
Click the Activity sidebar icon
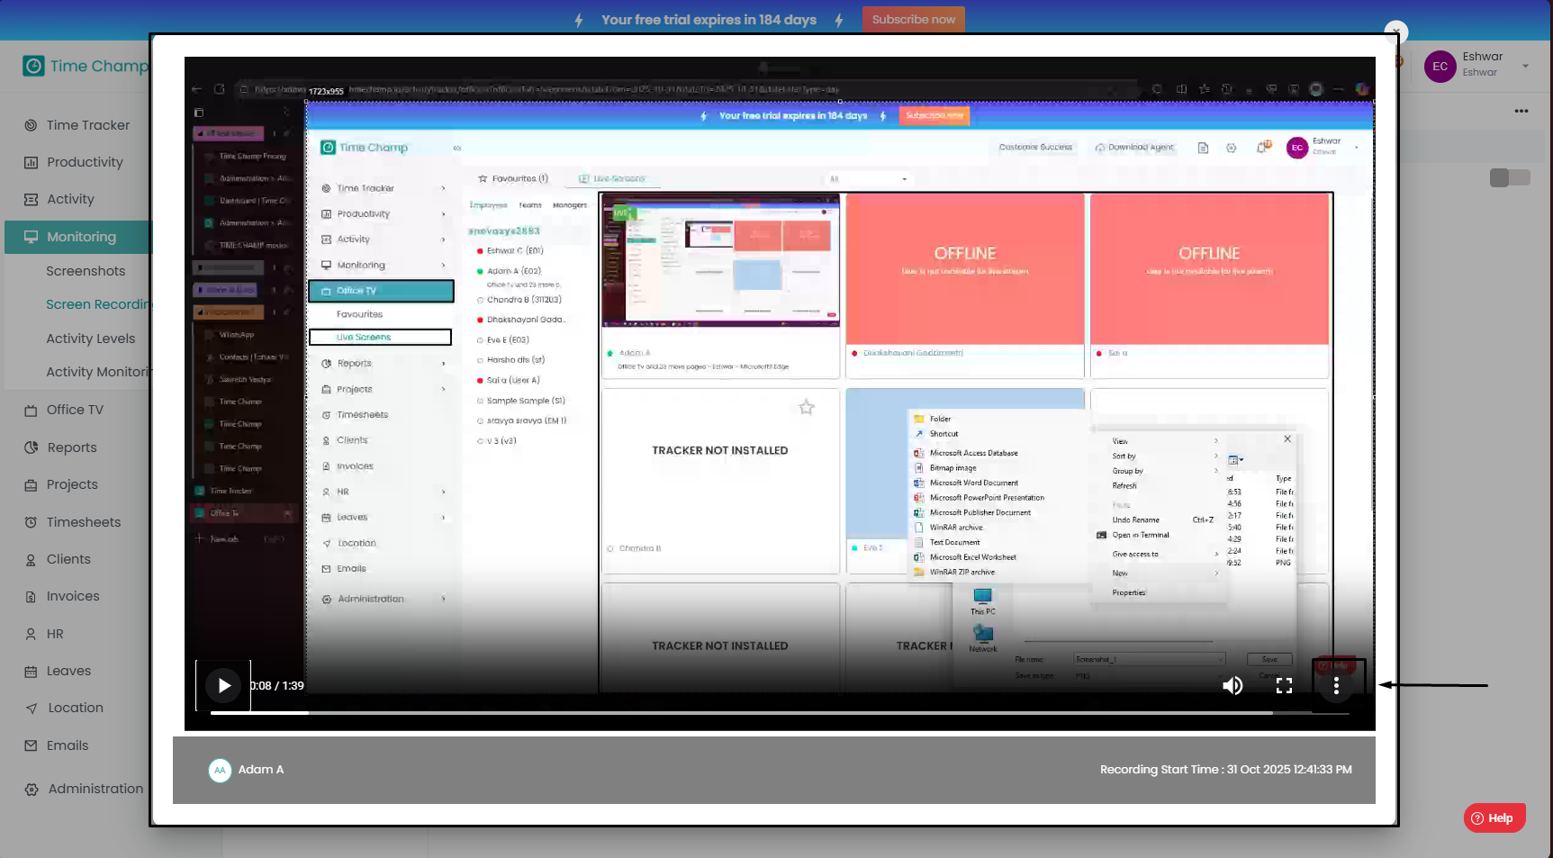(31, 200)
